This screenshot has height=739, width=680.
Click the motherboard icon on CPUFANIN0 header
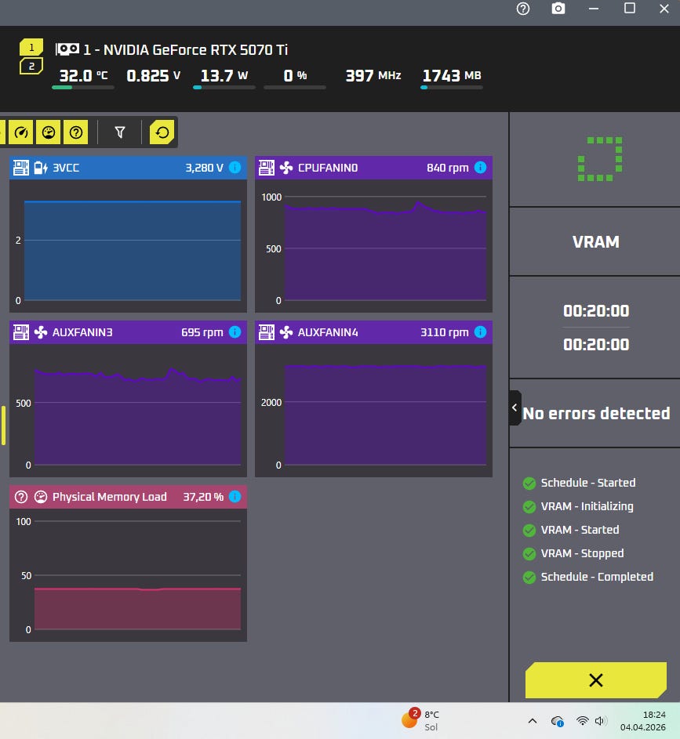(267, 168)
